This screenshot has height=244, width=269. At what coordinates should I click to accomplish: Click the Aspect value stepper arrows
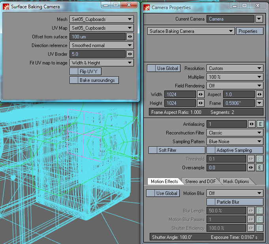coord(259,95)
